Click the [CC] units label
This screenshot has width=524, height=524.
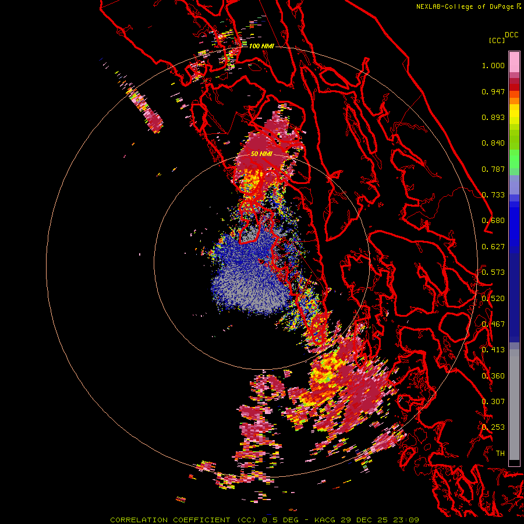[497, 40]
